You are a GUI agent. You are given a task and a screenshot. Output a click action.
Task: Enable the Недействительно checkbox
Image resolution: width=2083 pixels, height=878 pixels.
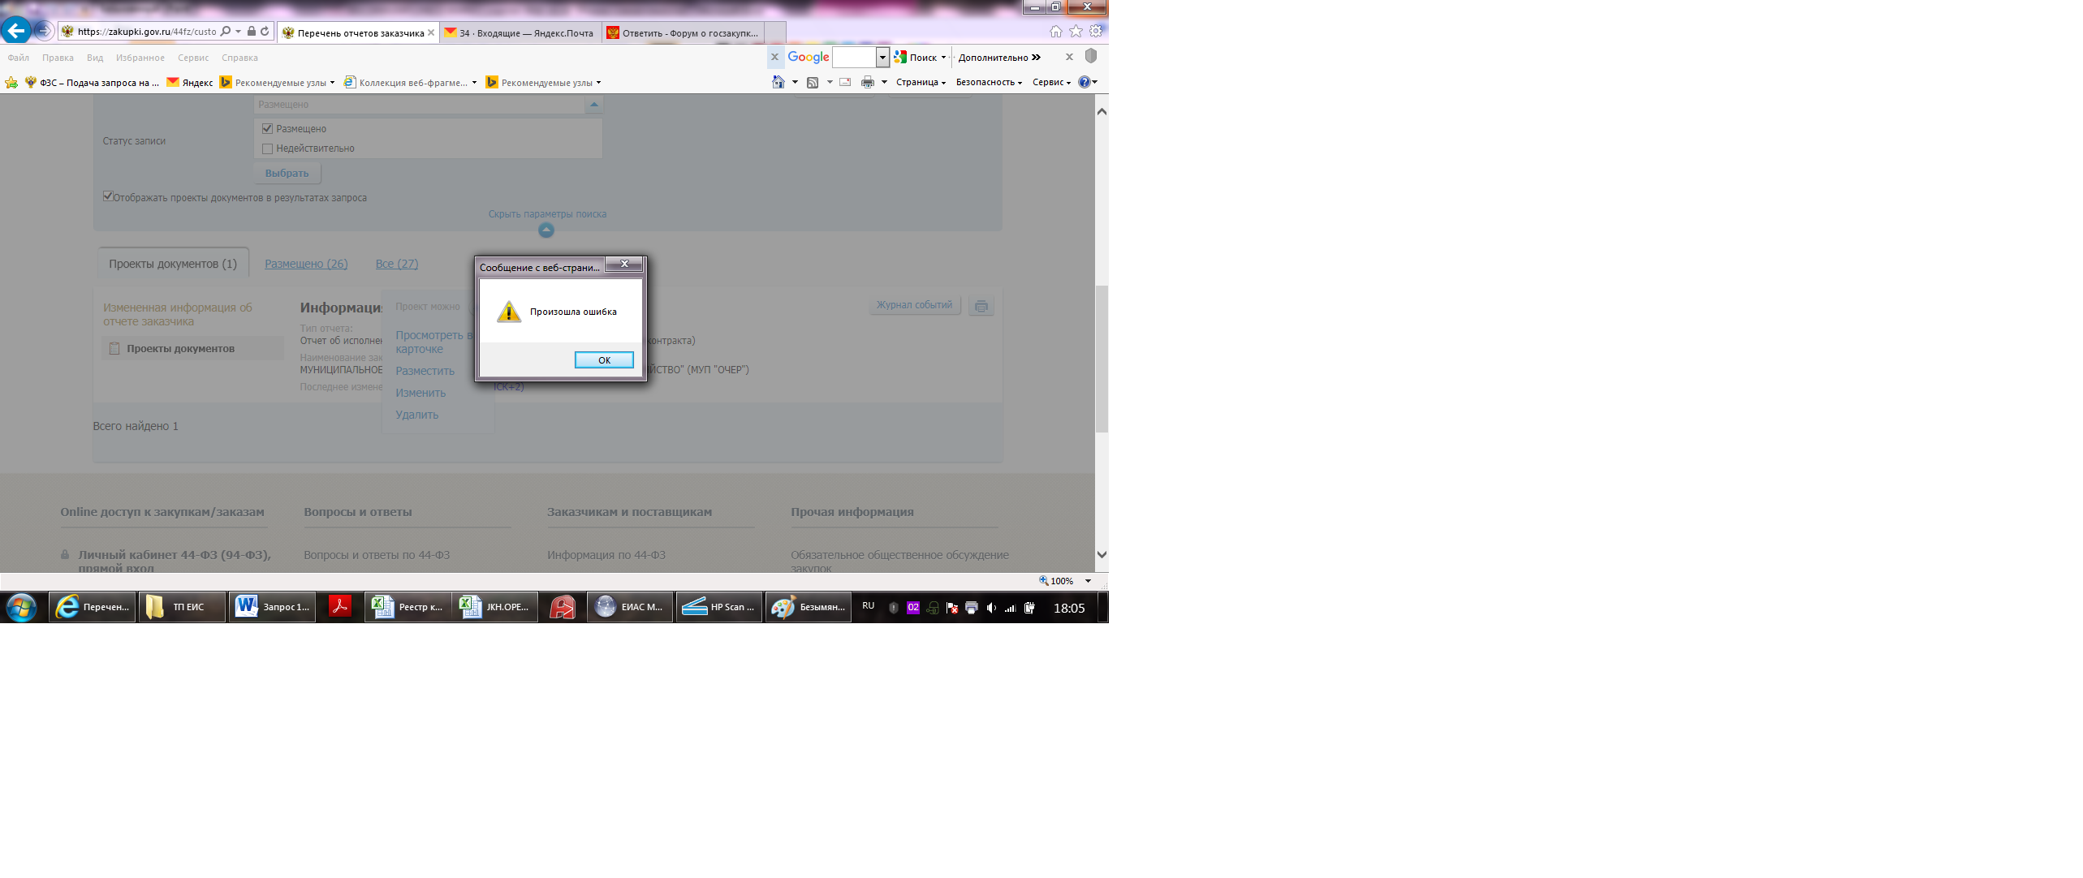coord(268,148)
